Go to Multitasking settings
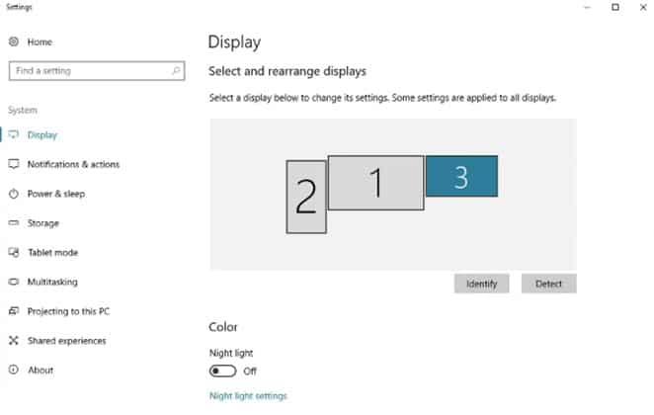654x415 pixels. click(x=52, y=282)
